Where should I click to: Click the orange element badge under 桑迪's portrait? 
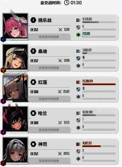(x=3, y=70)
